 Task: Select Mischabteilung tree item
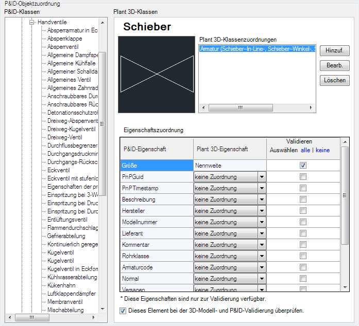(65, 310)
